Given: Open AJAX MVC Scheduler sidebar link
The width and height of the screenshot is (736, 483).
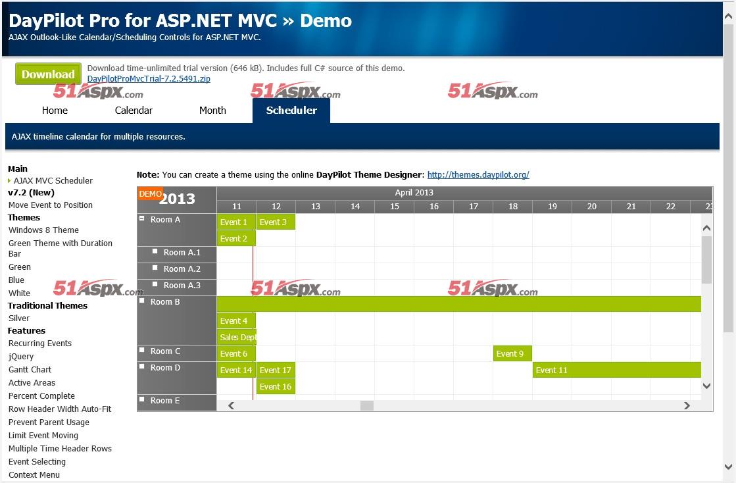Looking at the screenshot, I should tap(53, 181).
